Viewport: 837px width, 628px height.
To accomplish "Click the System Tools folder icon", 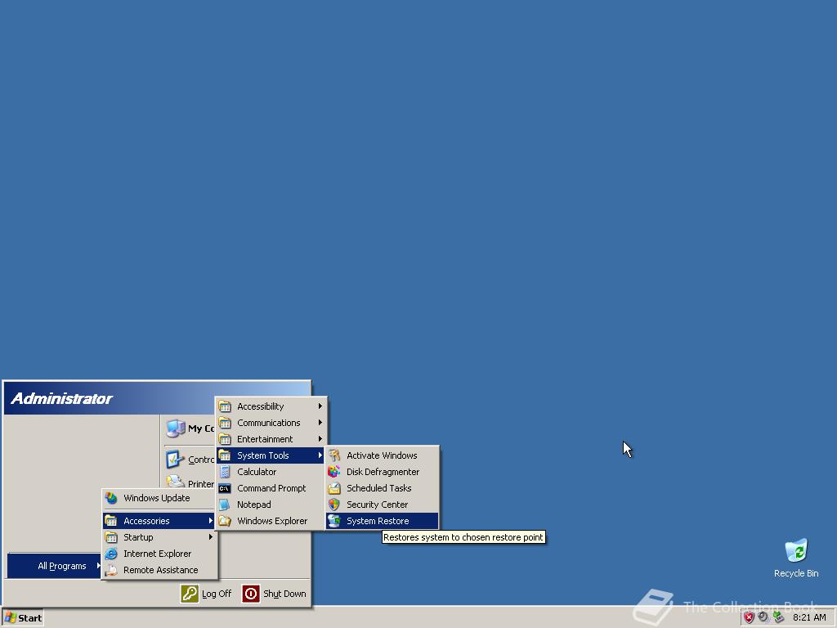I will pos(225,455).
